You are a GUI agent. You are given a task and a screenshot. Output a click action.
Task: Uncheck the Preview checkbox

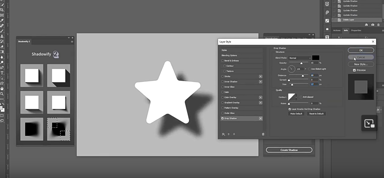(354, 70)
